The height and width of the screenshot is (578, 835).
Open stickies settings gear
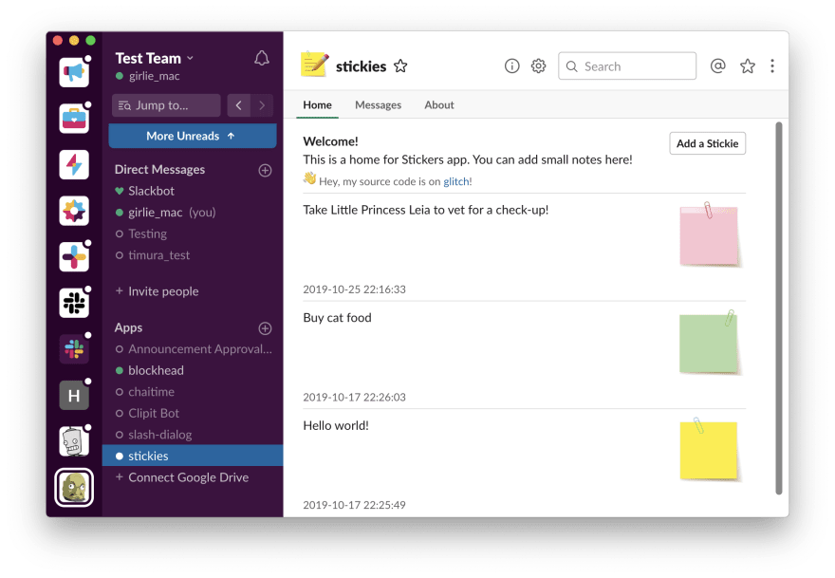click(x=538, y=66)
